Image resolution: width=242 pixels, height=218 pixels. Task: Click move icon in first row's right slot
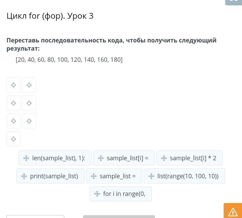point(29,85)
